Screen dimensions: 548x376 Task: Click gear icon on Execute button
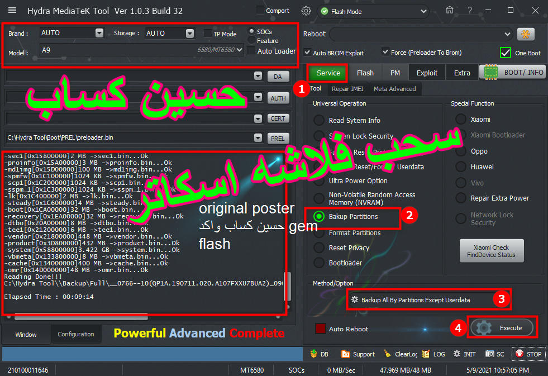[484, 328]
